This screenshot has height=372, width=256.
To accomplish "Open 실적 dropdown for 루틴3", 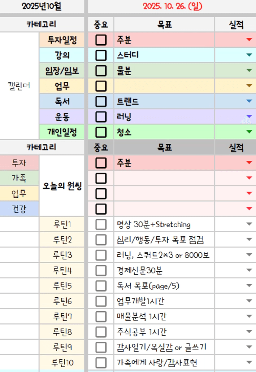I will click(x=249, y=255).
